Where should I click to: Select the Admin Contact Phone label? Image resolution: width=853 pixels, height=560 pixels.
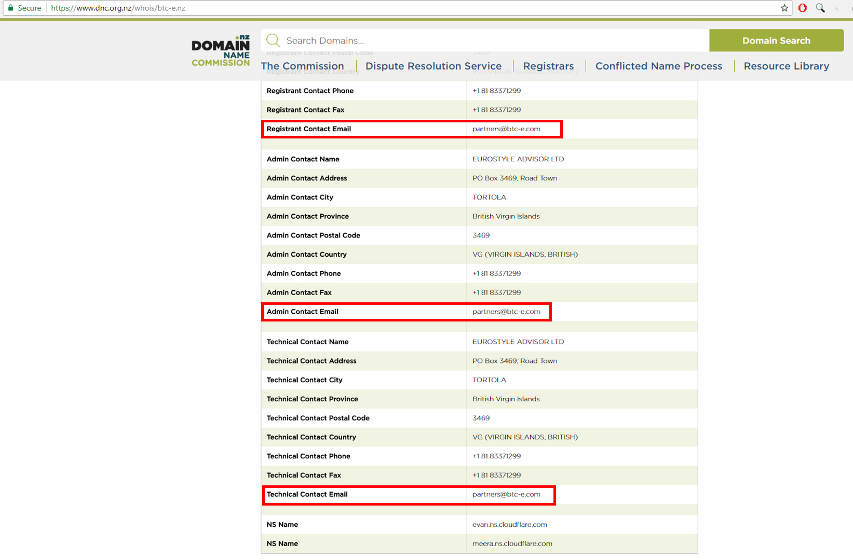point(304,274)
